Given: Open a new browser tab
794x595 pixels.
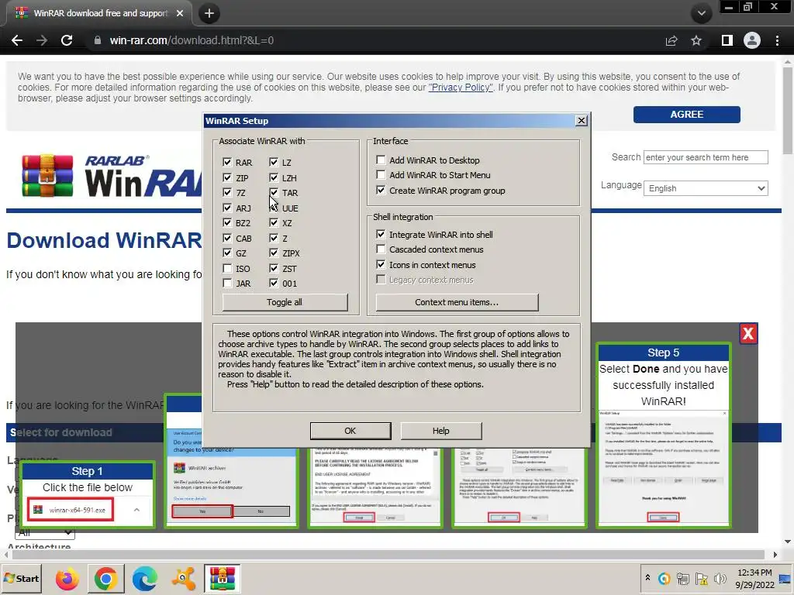Looking at the screenshot, I should click(209, 13).
